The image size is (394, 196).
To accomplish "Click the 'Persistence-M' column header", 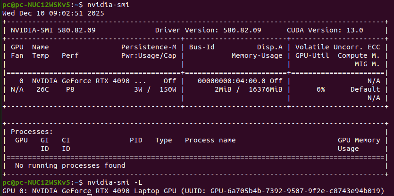I will coord(149,47).
